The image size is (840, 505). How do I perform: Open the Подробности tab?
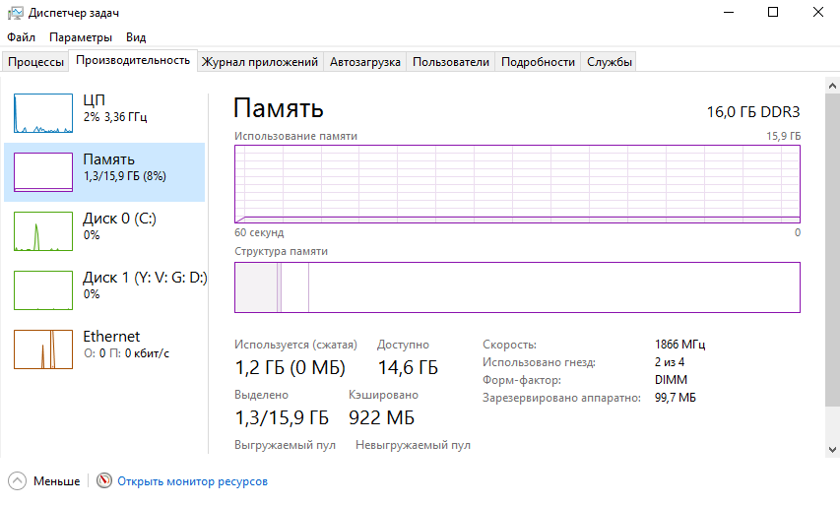click(x=538, y=62)
